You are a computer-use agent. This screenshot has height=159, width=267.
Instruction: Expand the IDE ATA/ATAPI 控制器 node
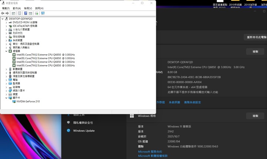[x=6, y=26]
